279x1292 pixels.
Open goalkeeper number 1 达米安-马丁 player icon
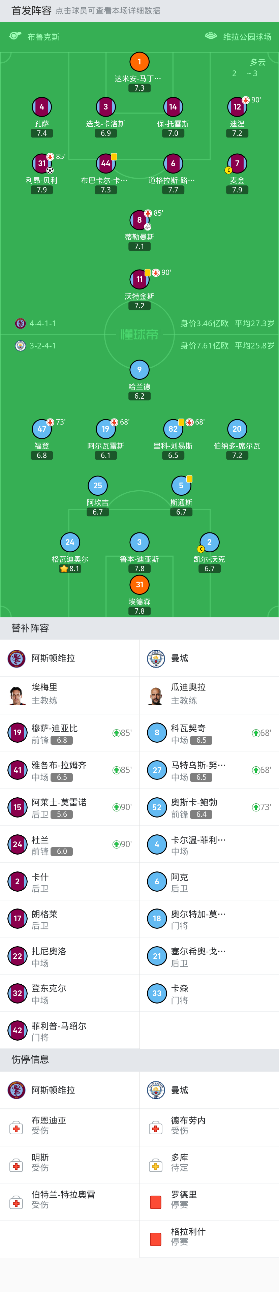coord(139,62)
